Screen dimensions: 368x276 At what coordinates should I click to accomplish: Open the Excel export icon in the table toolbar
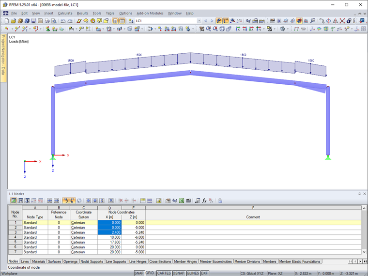(x=182, y=200)
